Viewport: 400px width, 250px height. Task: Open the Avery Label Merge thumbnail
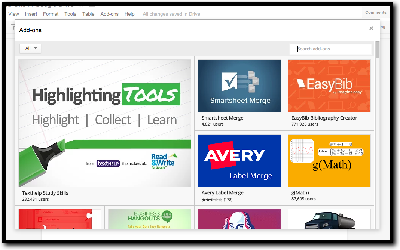[239, 161]
